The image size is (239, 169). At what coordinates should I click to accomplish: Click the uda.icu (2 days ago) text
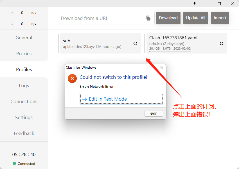[x=167, y=44]
